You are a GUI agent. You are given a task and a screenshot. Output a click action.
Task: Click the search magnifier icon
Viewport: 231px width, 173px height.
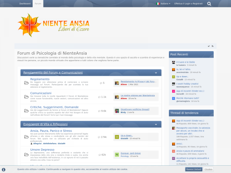tap(209, 3)
